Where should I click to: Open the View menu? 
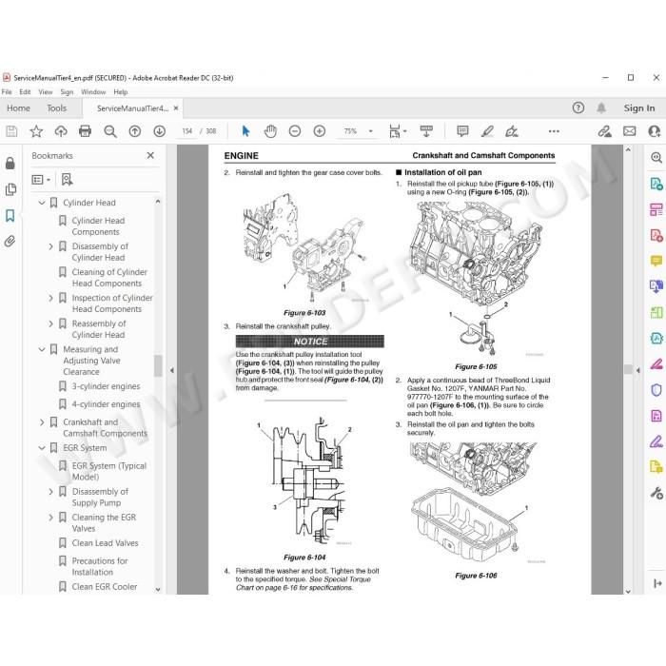point(46,91)
